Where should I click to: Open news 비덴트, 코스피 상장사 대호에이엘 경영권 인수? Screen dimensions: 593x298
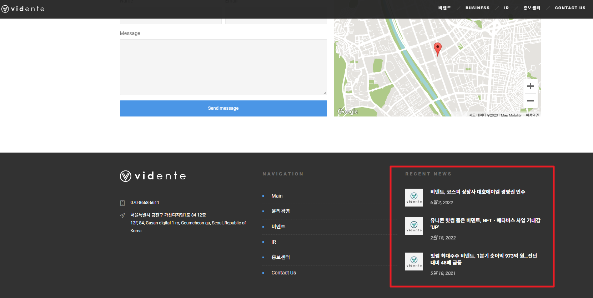(478, 192)
